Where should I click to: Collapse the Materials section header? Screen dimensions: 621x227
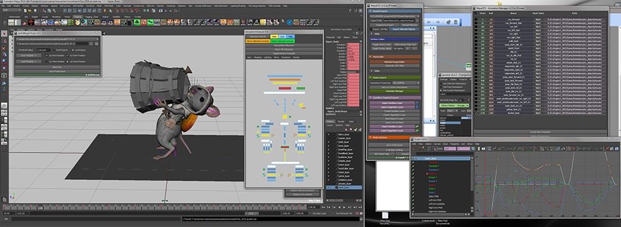(394, 56)
